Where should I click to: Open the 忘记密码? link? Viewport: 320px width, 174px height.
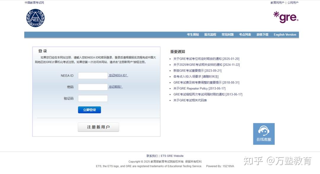pos(116,87)
